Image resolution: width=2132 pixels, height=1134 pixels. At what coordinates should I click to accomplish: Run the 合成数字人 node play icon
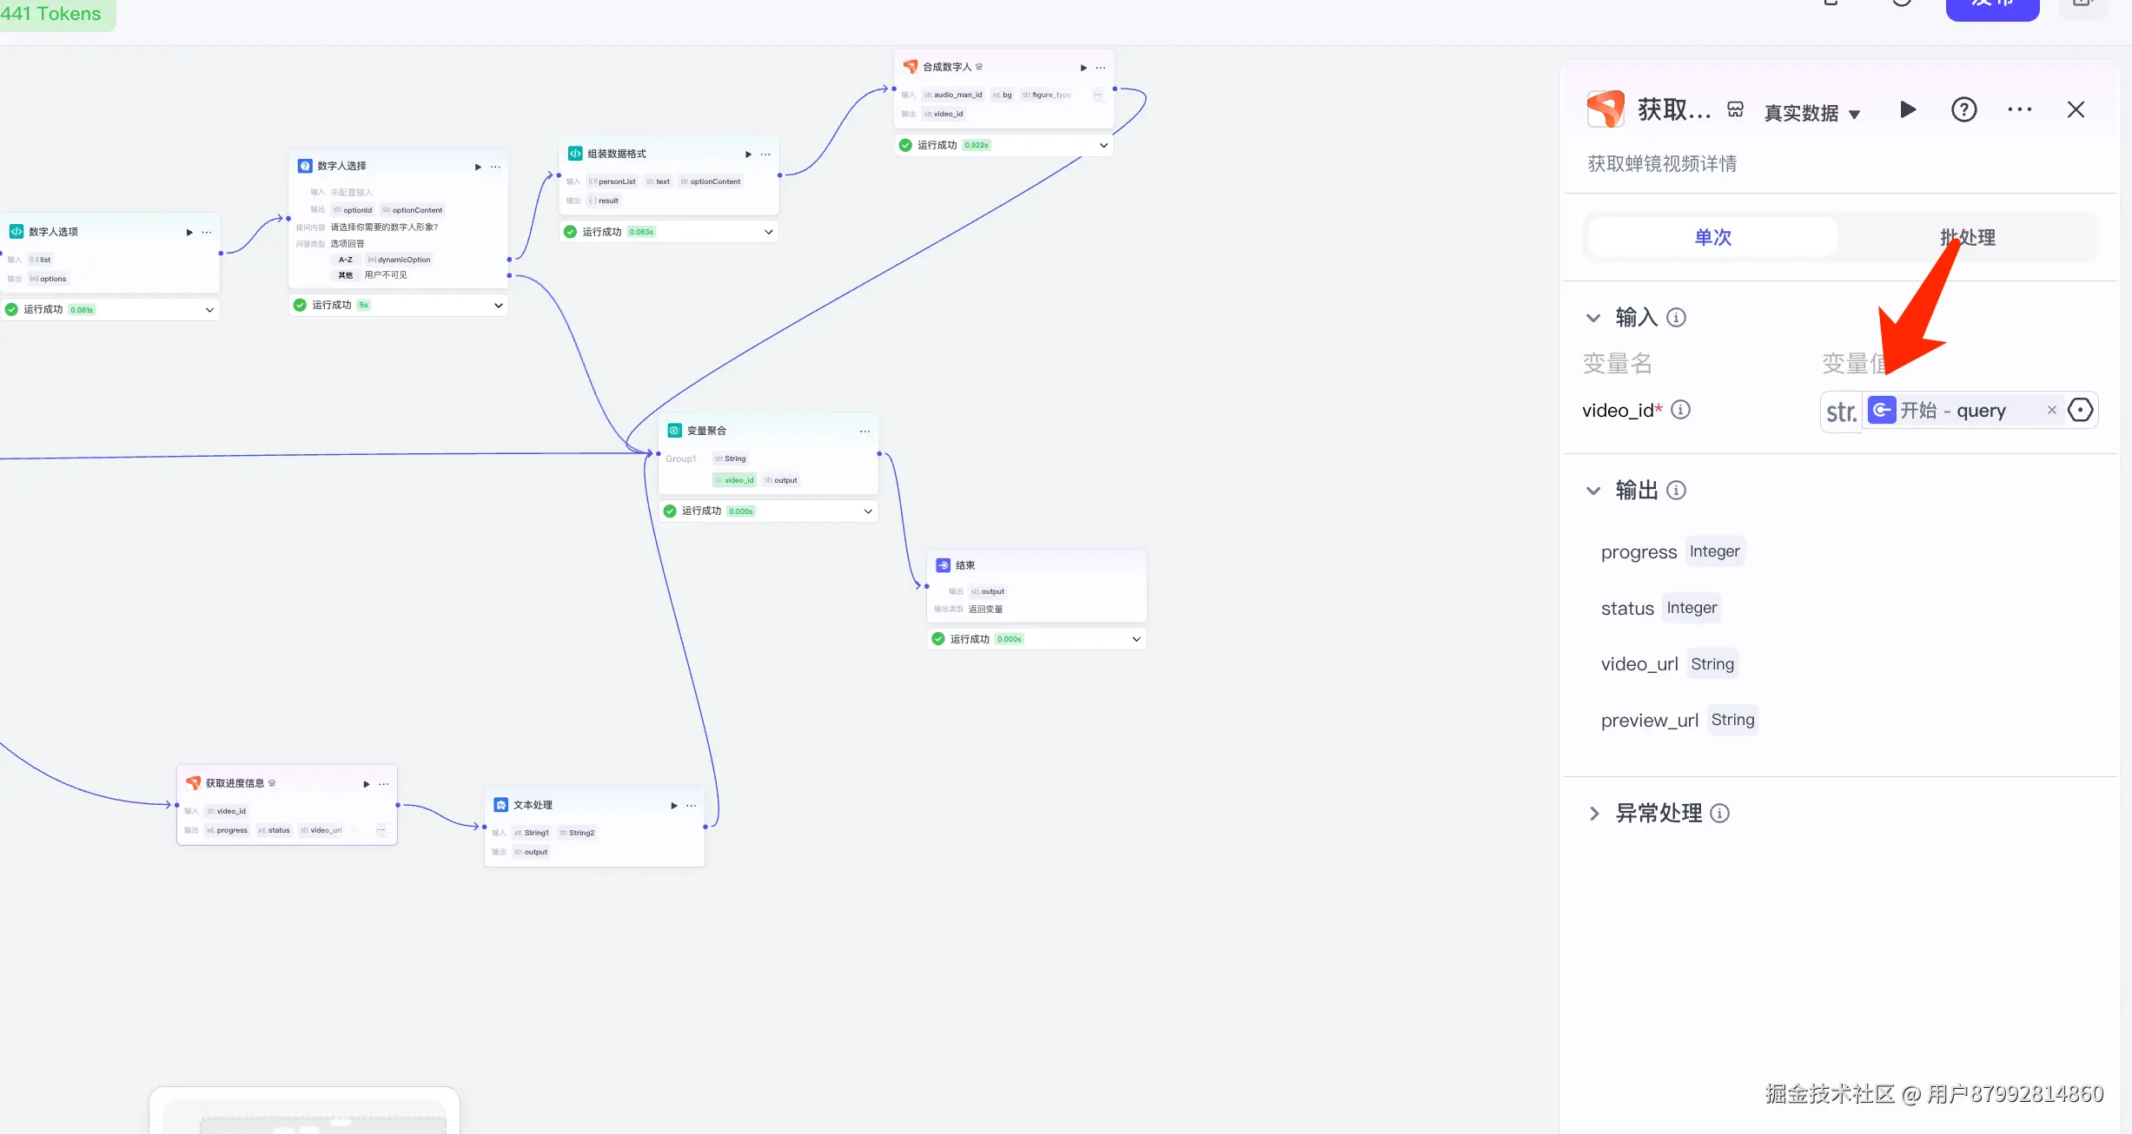coord(1083,68)
